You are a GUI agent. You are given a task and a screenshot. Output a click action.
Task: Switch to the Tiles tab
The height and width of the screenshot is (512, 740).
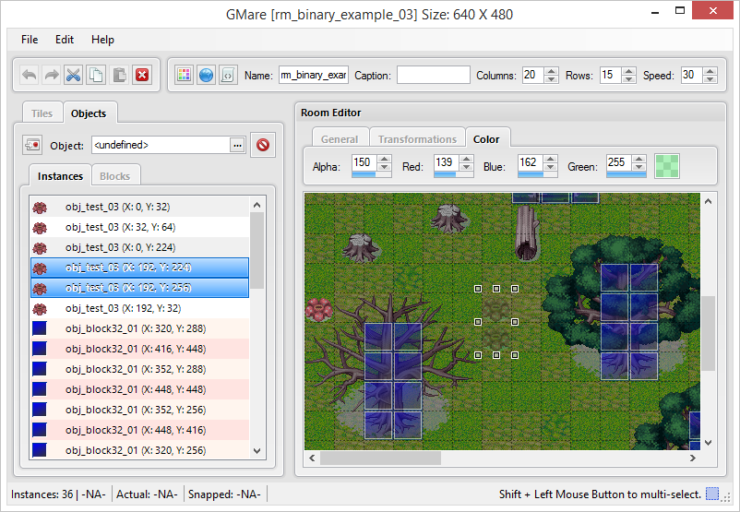pos(42,113)
